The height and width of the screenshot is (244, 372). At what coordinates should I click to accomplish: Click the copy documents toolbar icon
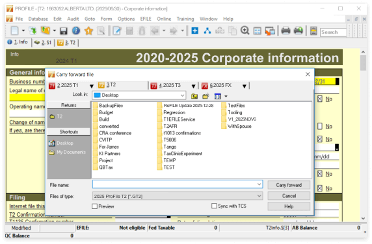pos(232,31)
